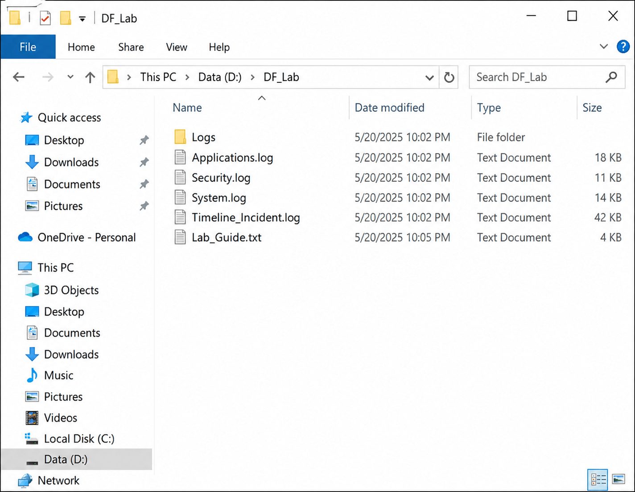The width and height of the screenshot is (635, 492).
Task: Open Documents under This PC
Action: click(72, 333)
